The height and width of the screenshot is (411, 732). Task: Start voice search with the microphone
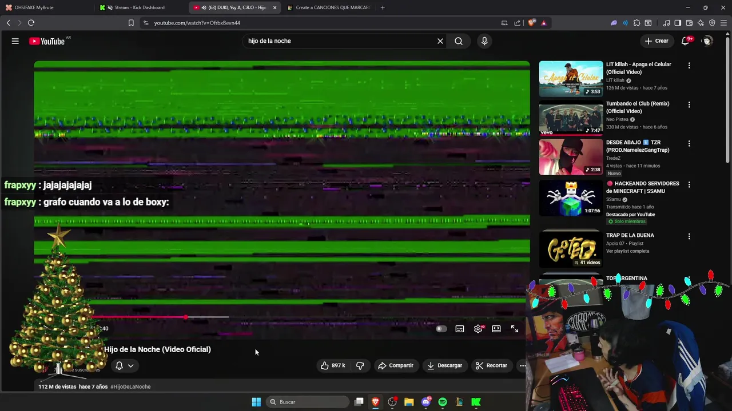click(x=484, y=41)
